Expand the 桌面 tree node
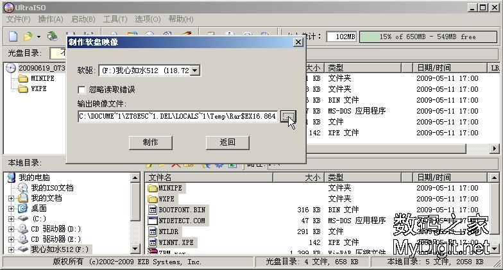The width and height of the screenshot is (503, 270). [12, 209]
